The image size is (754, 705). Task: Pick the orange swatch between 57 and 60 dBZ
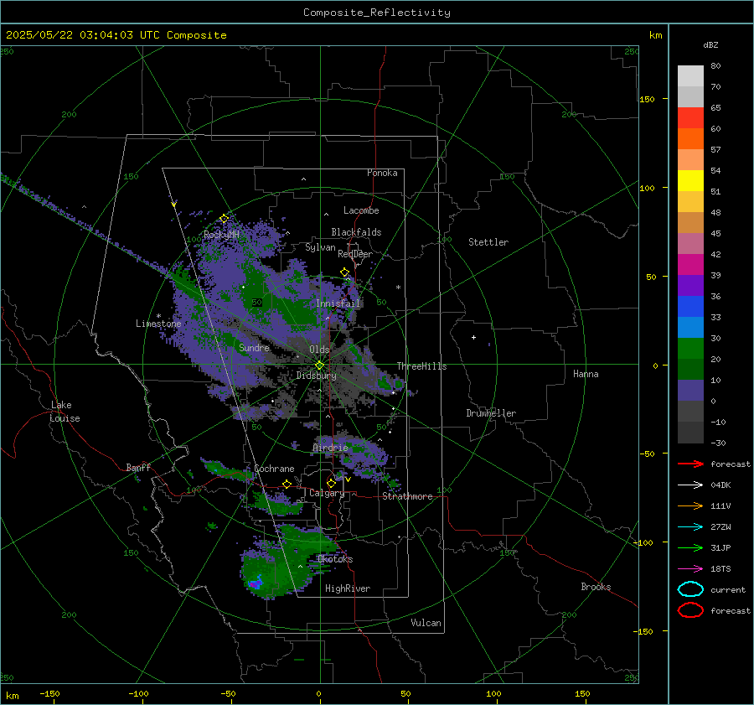coord(690,139)
